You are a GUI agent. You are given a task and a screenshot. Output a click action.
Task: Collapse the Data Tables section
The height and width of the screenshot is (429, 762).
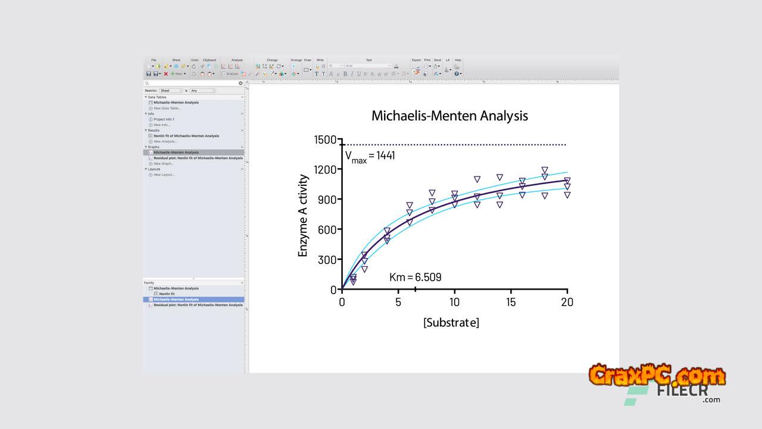(146, 97)
